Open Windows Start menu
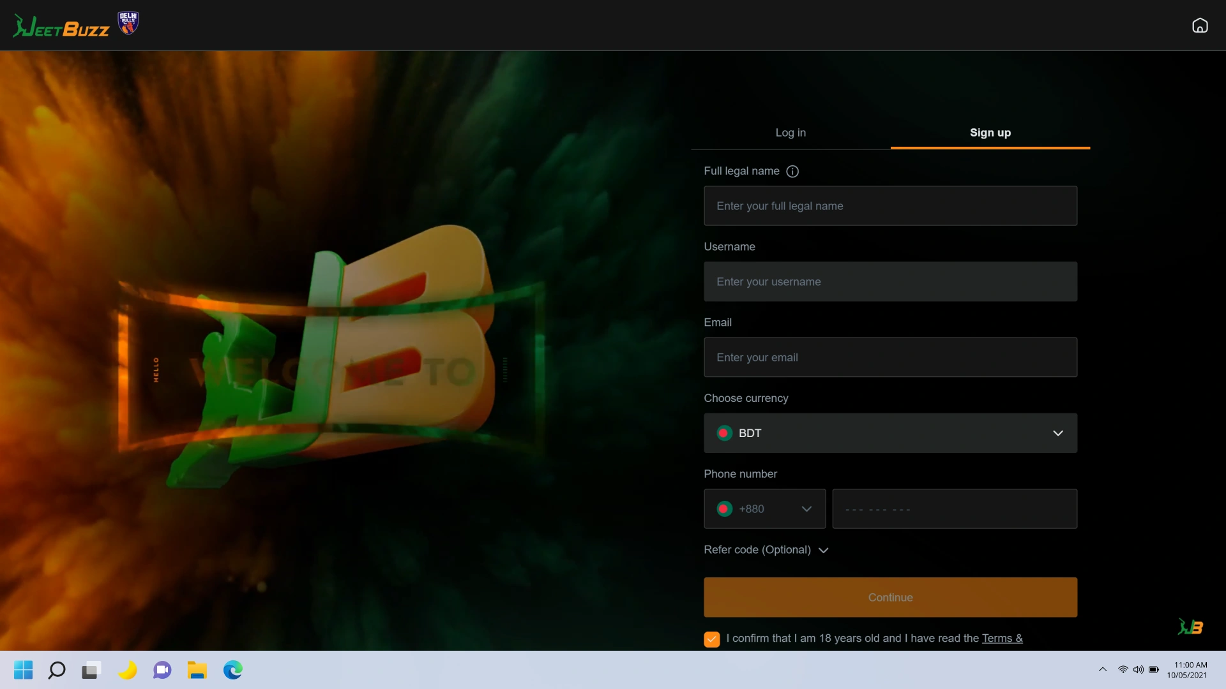Viewport: 1226px width, 689px height. tap(24, 670)
